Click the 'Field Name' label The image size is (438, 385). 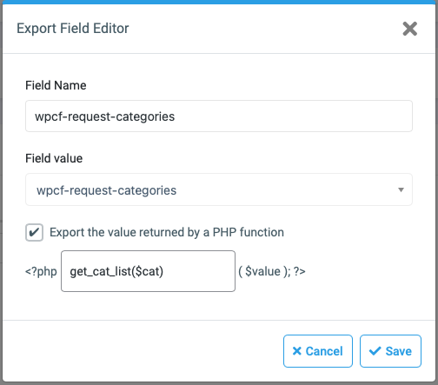pos(56,85)
